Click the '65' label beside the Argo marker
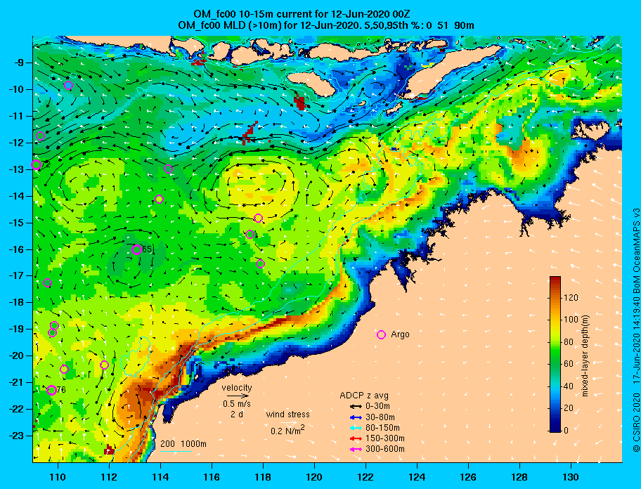 click(x=147, y=249)
